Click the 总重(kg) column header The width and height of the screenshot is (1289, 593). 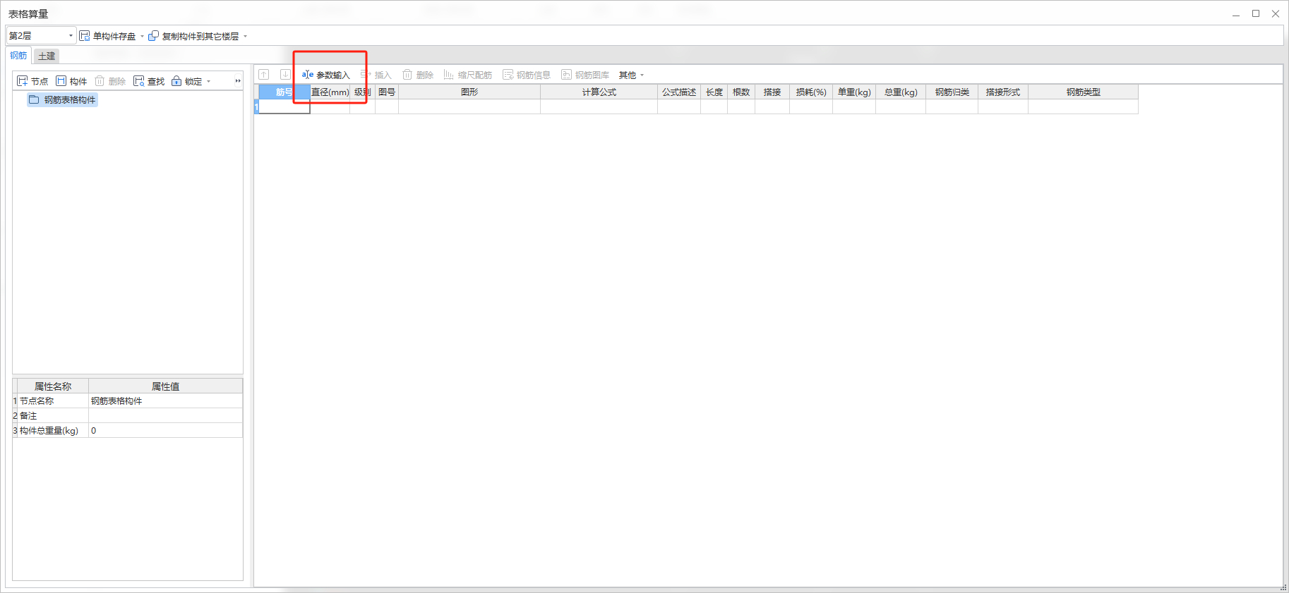coord(901,92)
